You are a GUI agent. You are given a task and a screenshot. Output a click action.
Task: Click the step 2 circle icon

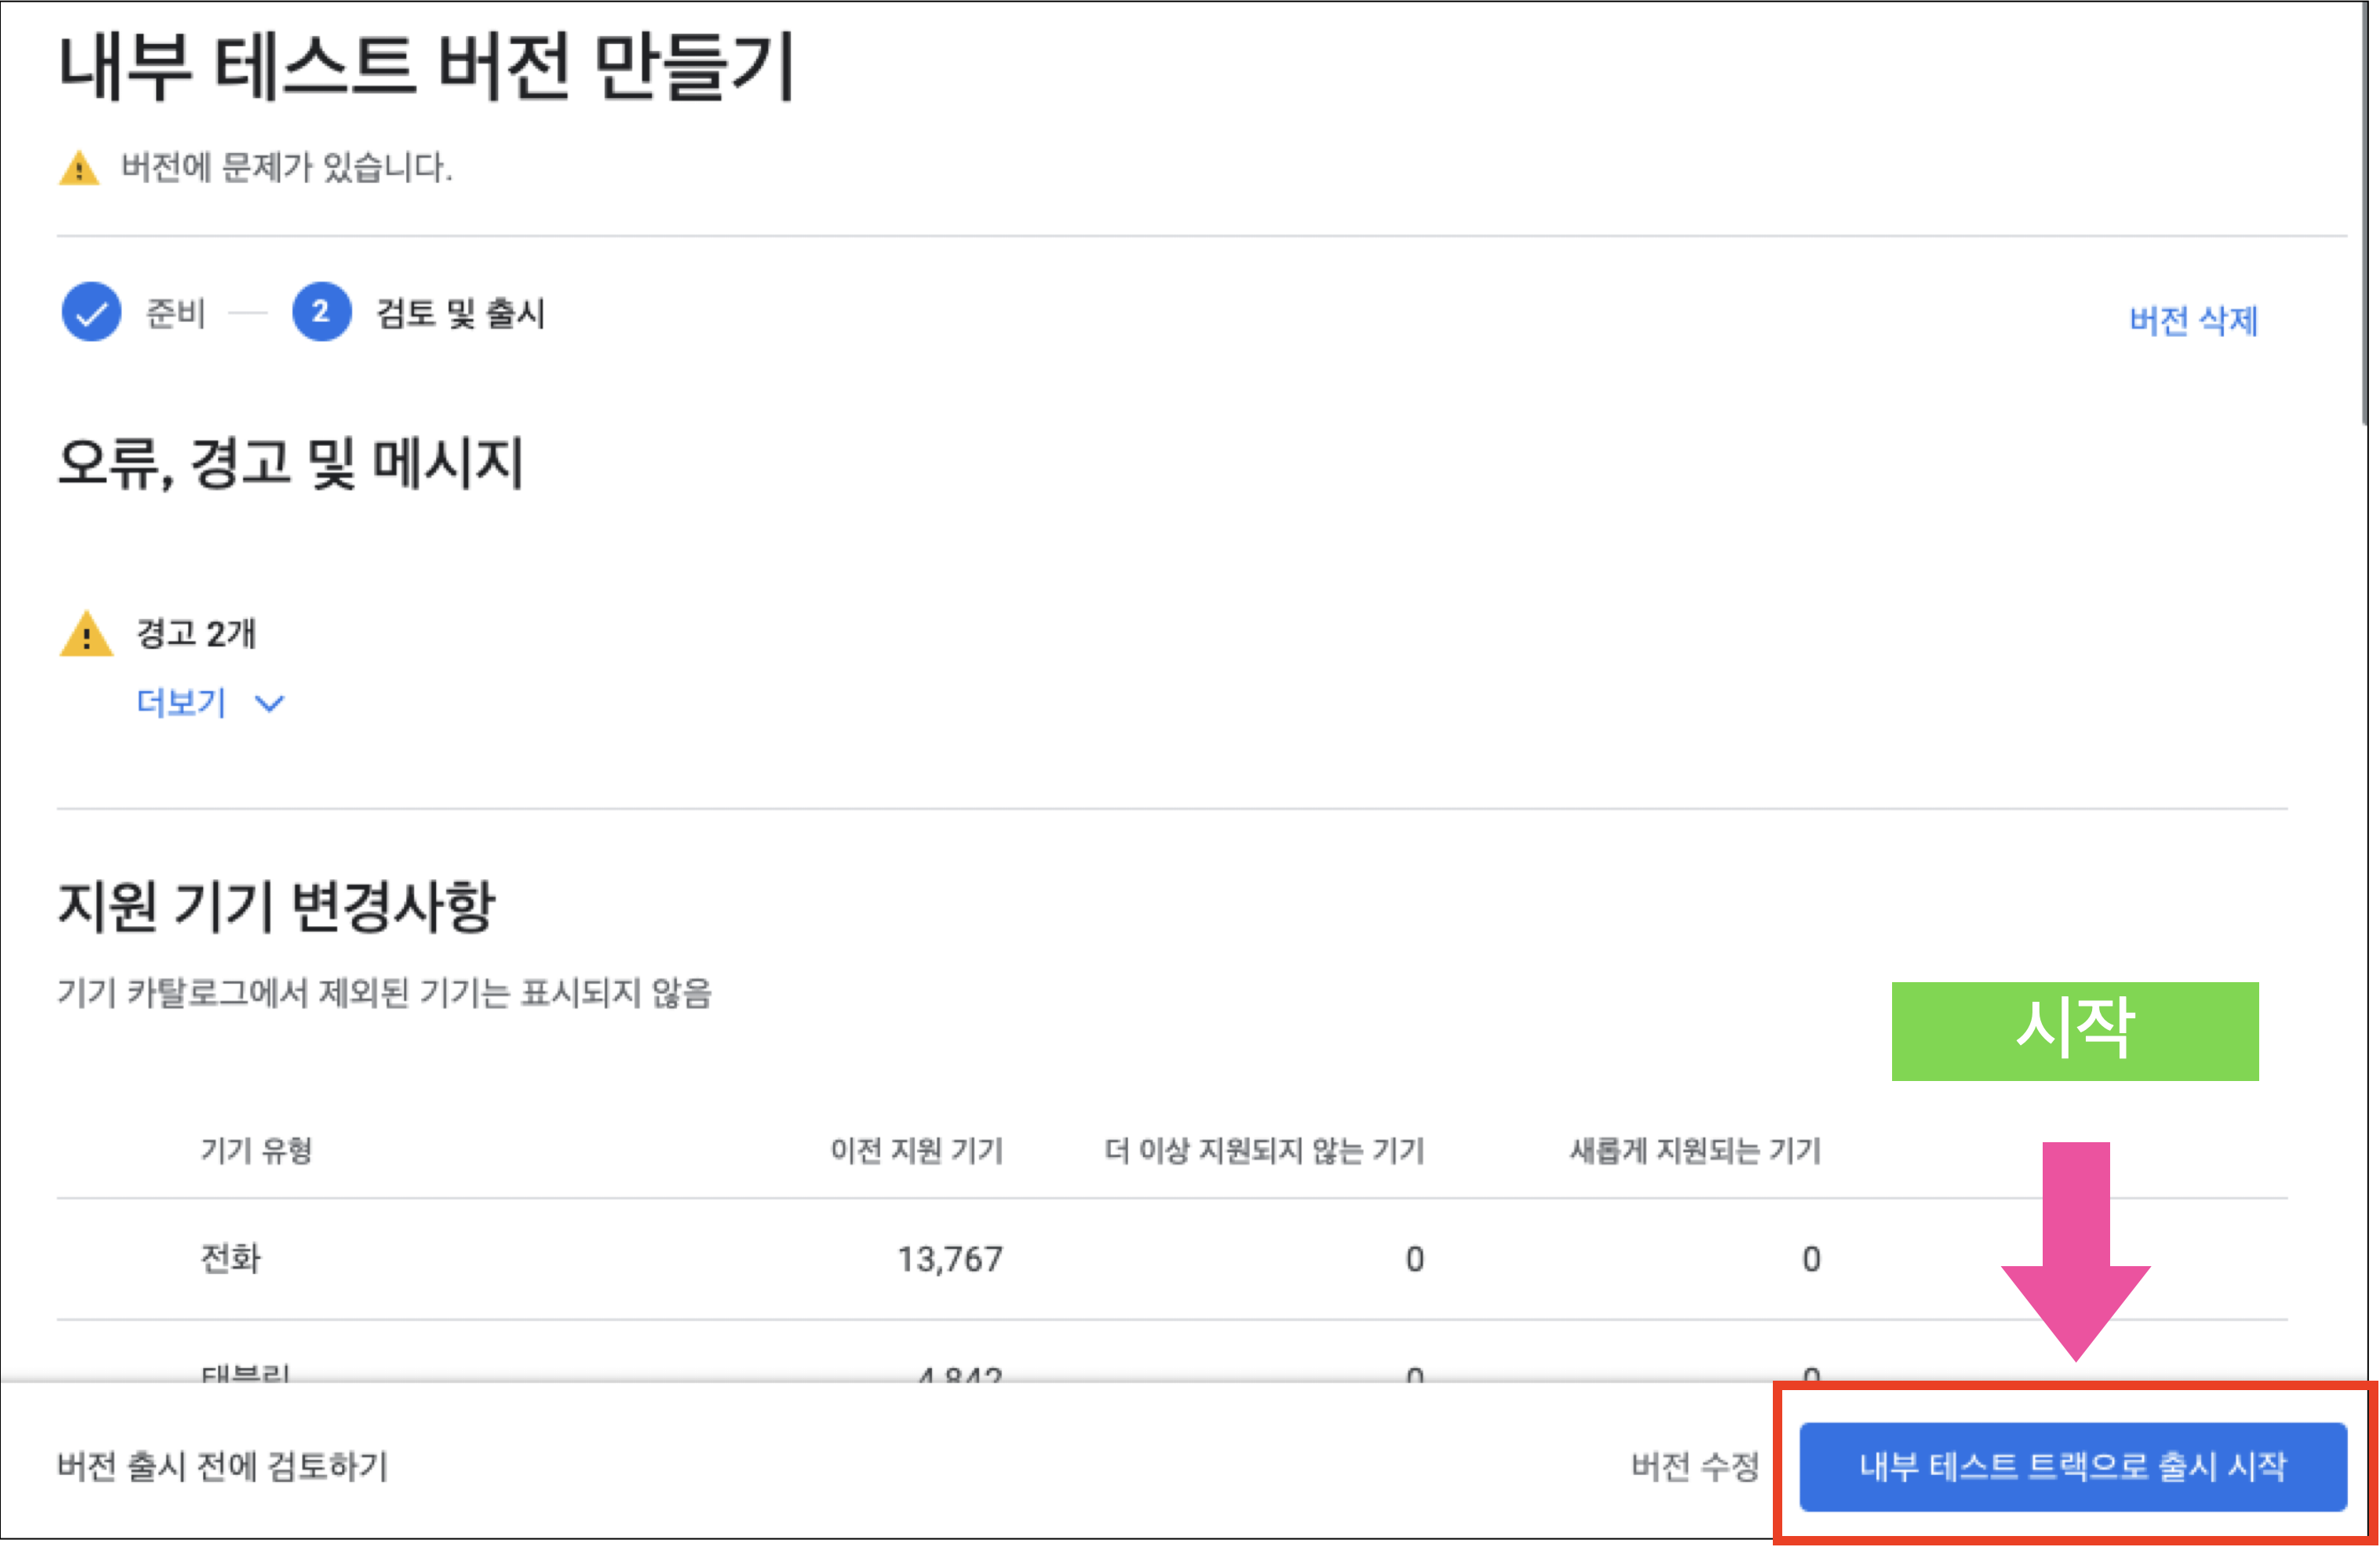pos(321,313)
